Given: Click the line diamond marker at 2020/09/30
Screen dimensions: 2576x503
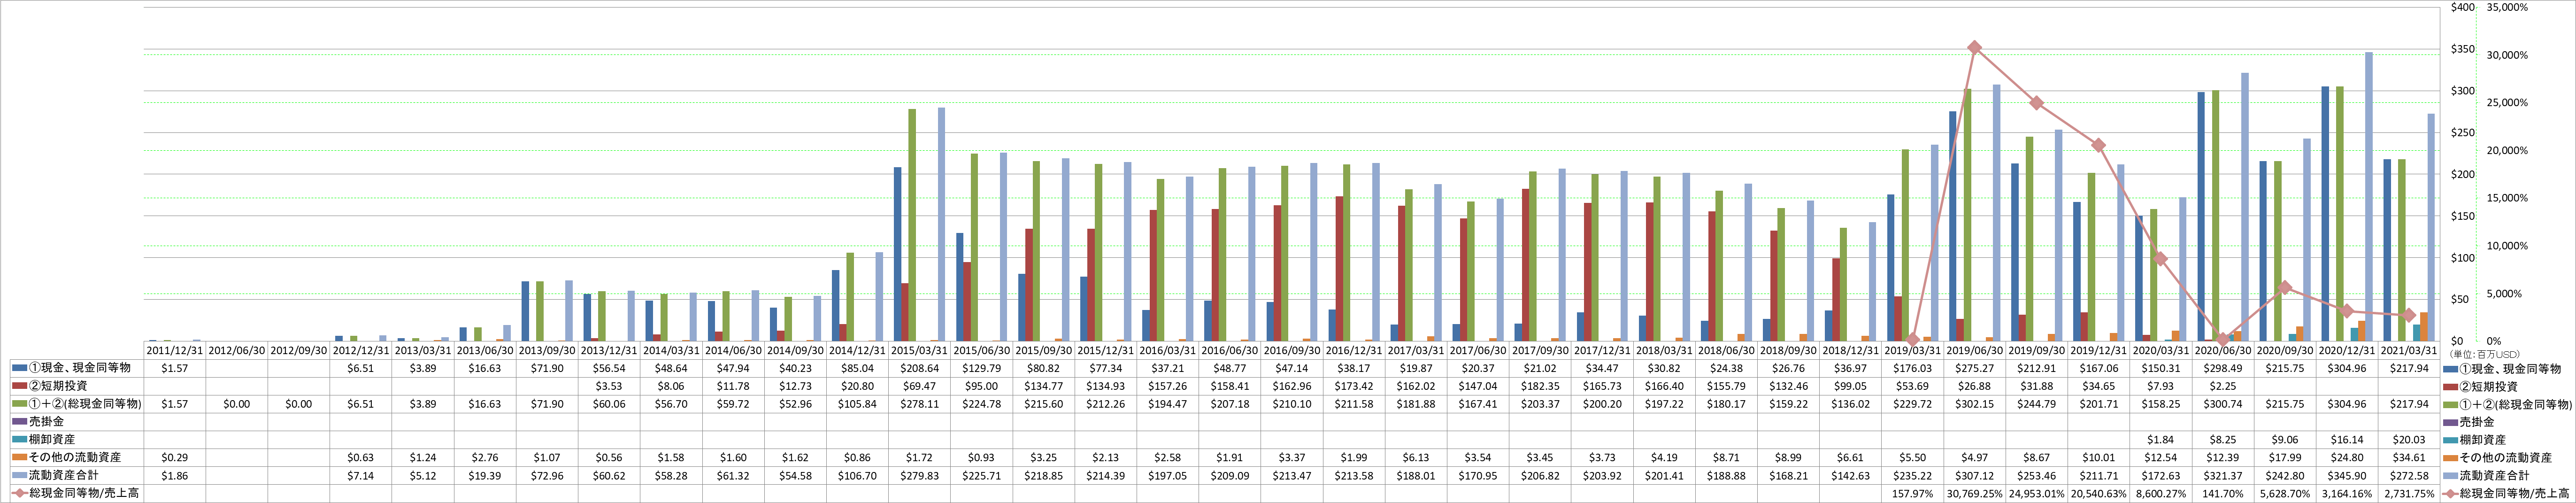Looking at the screenshot, I should tap(2285, 288).
